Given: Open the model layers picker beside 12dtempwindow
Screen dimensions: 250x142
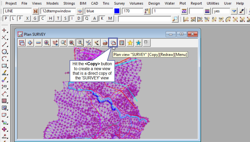Looking at the screenshot, I should tap(80, 11).
